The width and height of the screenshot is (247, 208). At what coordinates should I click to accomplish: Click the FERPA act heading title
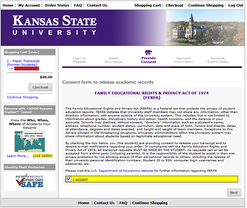click(x=151, y=95)
